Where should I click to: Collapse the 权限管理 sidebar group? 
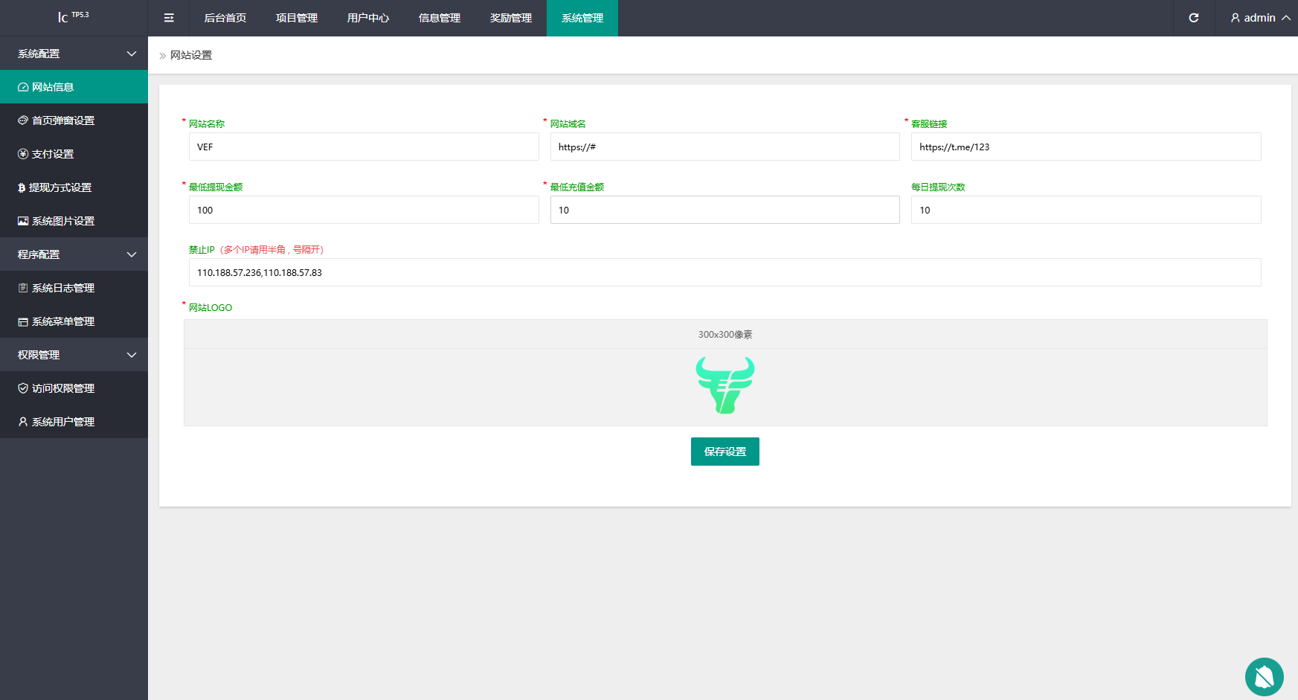74,355
